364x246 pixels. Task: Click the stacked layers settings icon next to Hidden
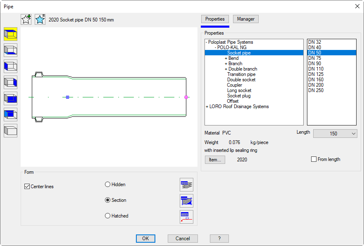click(x=186, y=184)
